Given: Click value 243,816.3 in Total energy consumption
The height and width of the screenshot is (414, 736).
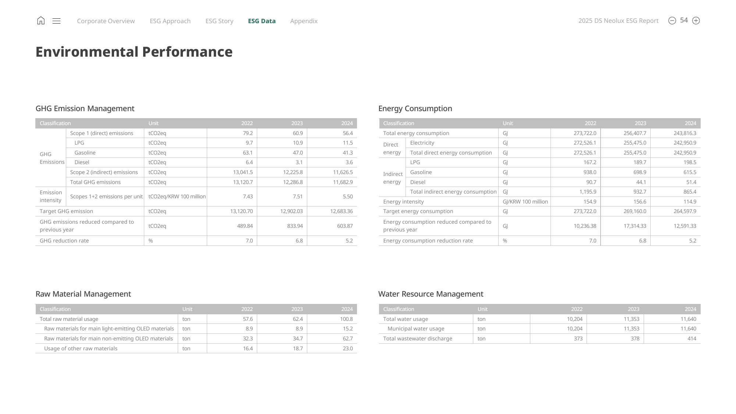Looking at the screenshot, I should click(x=685, y=133).
